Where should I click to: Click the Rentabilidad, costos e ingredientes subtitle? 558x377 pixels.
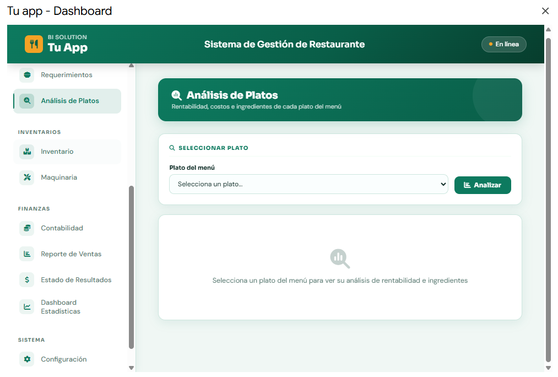[x=256, y=106]
